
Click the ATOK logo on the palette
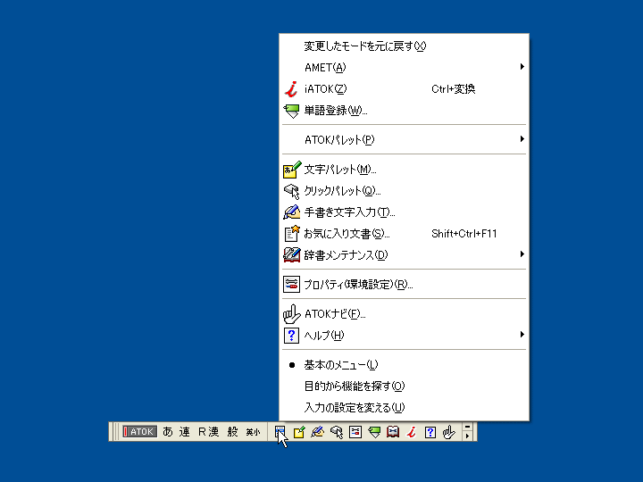pyautogui.click(x=139, y=432)
